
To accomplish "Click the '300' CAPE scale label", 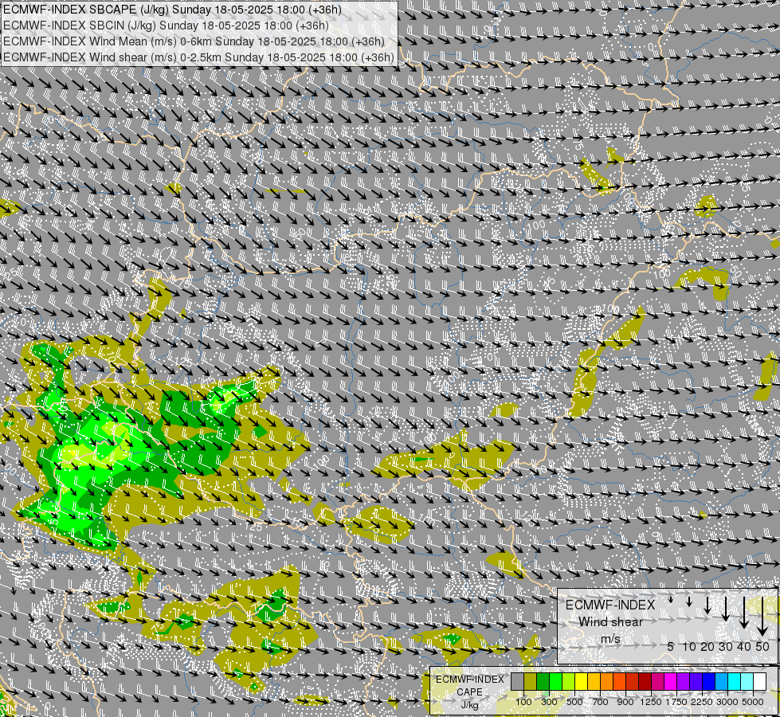I will click(549, 702).
